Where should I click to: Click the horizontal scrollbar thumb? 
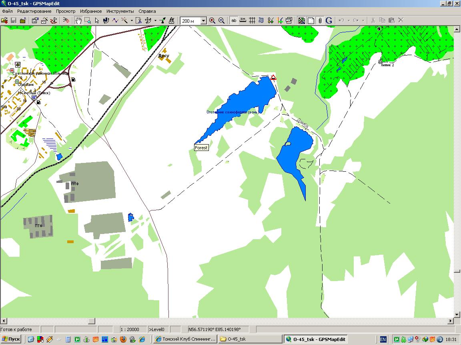[x=91, y=321]
